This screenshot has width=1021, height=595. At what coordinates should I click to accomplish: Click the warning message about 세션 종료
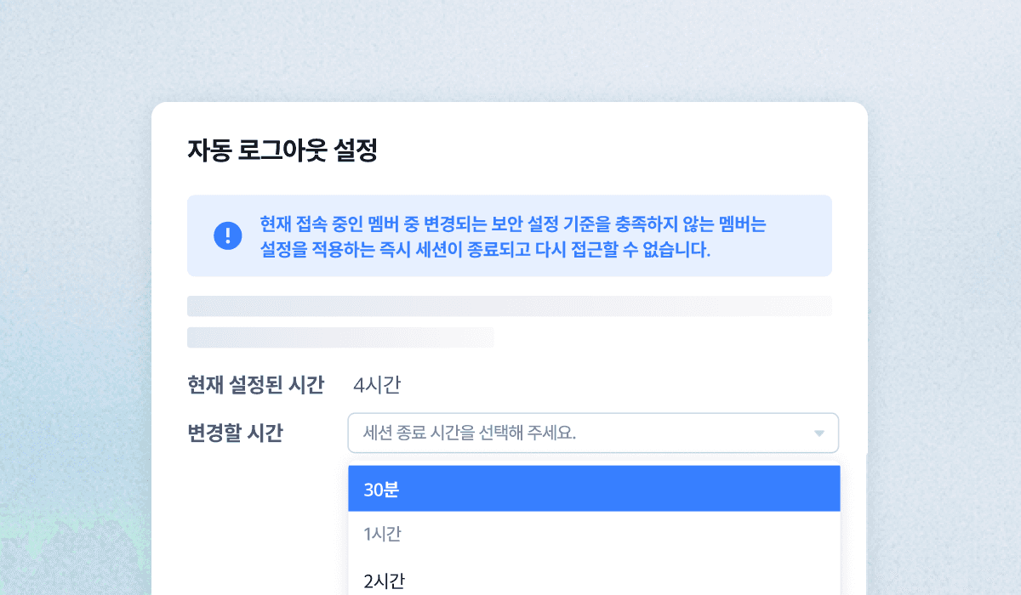[x=510, y=235]
